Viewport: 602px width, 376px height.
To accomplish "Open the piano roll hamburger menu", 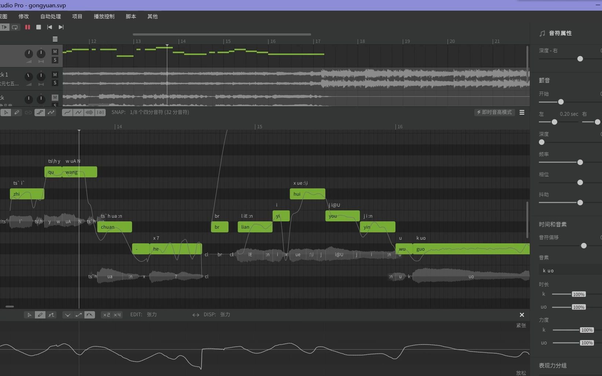I will [522, 113].
